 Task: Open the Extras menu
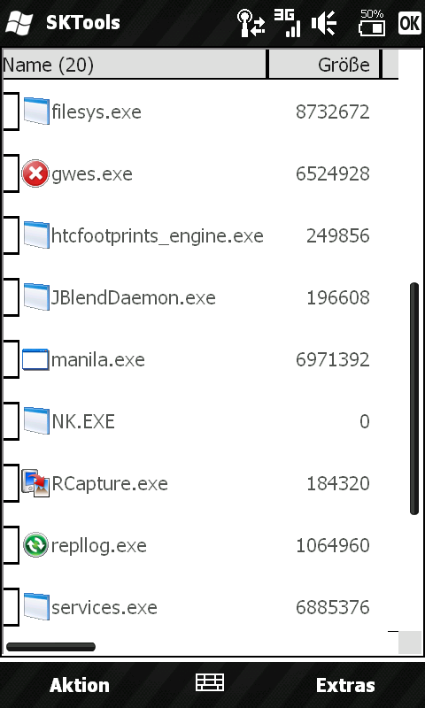tap(345, 685)
